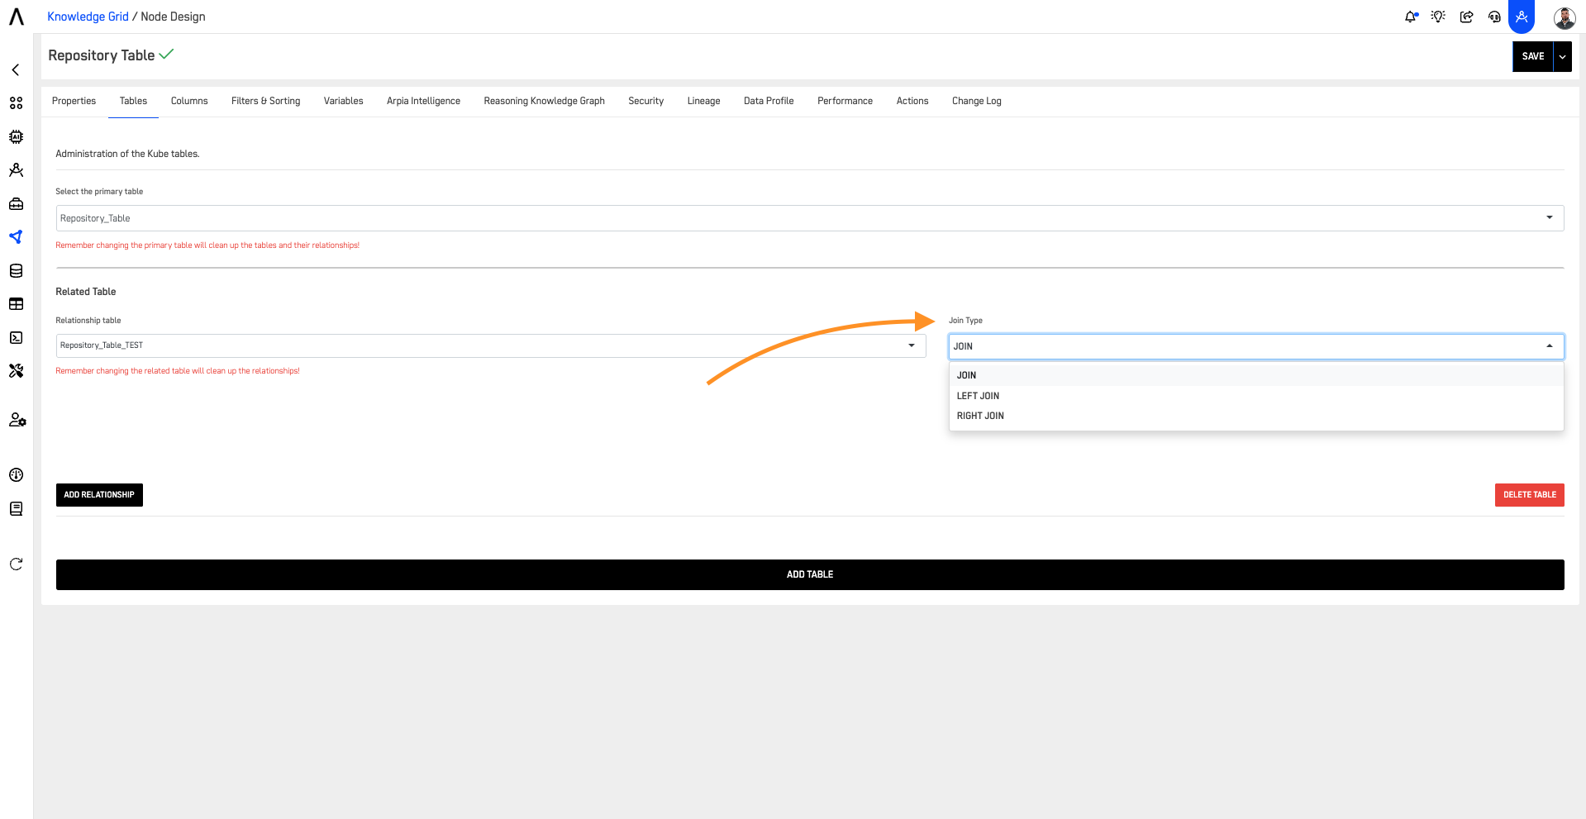The width and height of the screenshot is (1586, 819).
Task: Open the terminal console icon in the sidebar
Action: [16, 337]
